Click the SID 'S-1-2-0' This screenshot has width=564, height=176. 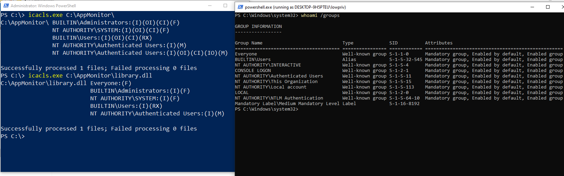pos(399,93)
